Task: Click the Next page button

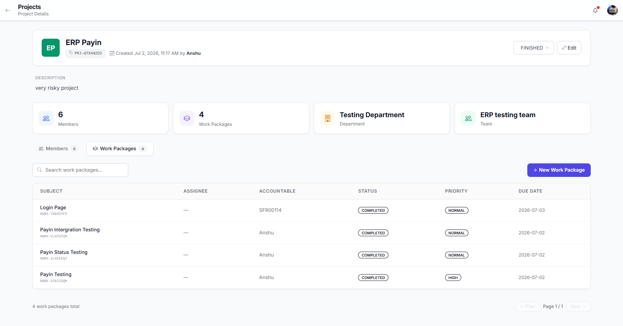Action: tap(578, 306)
